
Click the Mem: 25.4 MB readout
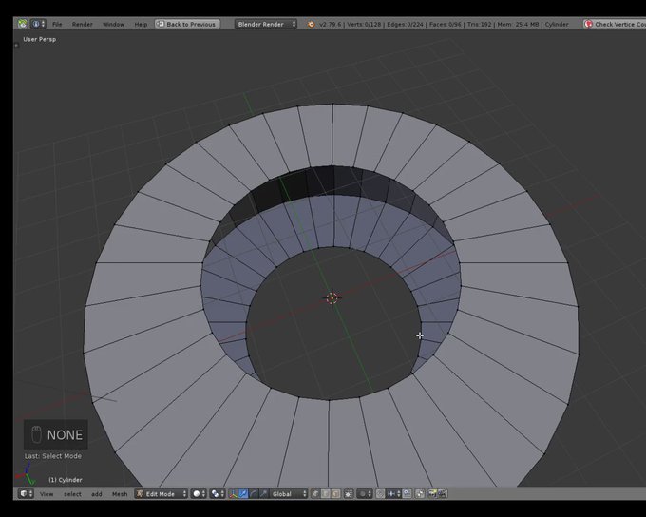[518, 25]
